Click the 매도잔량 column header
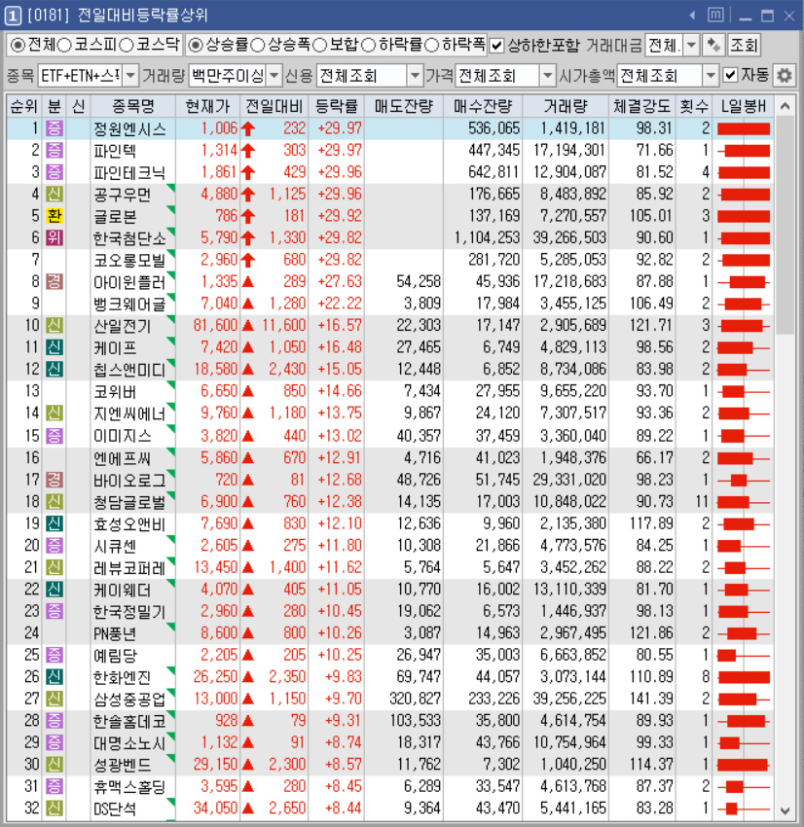The image size is (804, 827). click(x=404, y=106)
